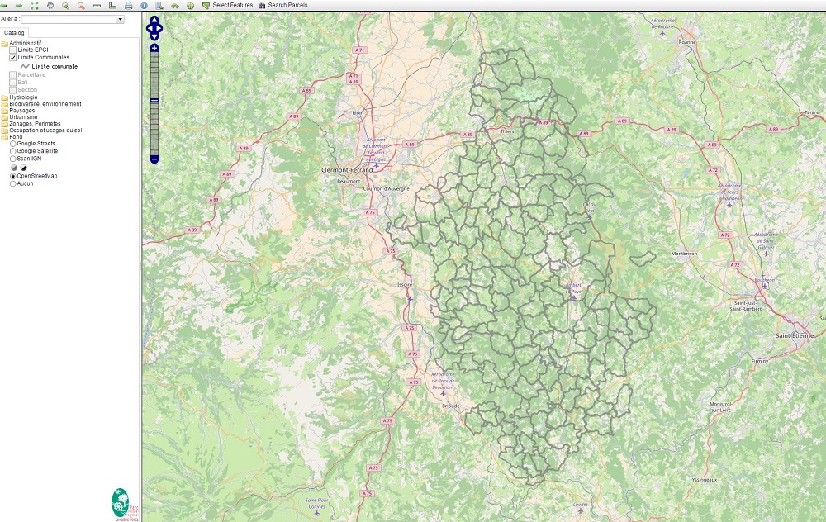Select Aucun (no basemap) radio

tap(13, 184)
